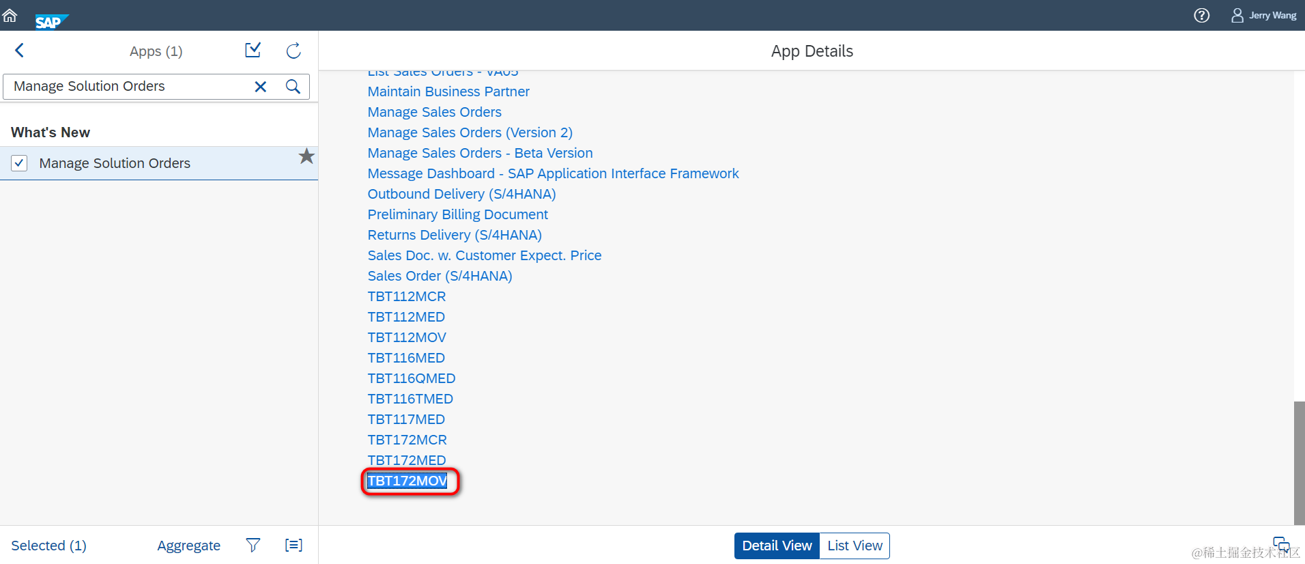Click the select all checkmark icon
The width and height of the screenshot is (1305, 564).
[x=253, y=51]
